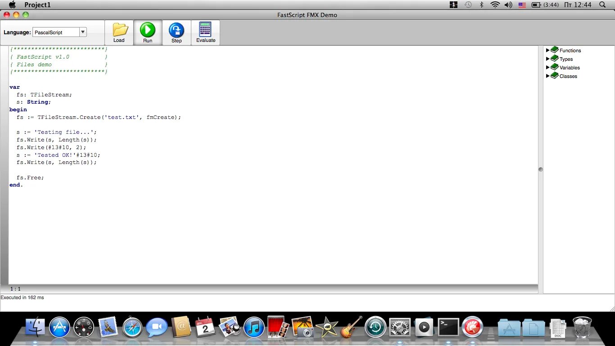Click the '{ Files demo' comment line
This screenshot has width=615, height=346.
point(59,64)
